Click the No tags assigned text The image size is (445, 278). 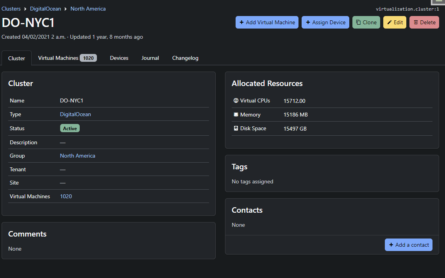click(252, 181)
